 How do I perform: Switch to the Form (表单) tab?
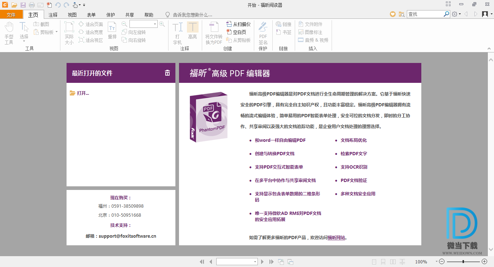tap(91, 15)
